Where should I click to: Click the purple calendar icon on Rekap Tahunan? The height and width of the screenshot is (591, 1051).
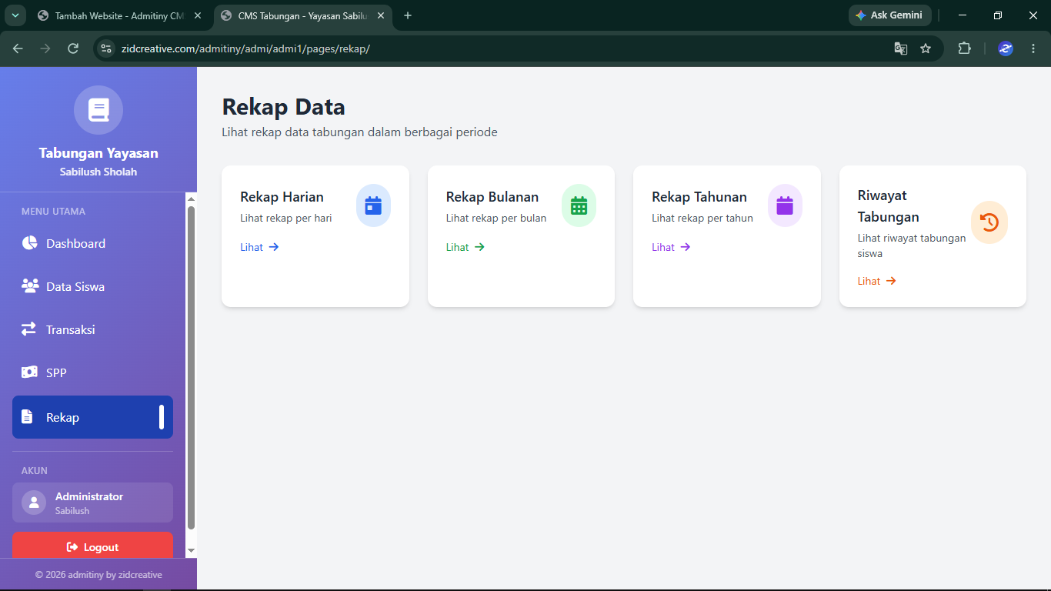point(785,205)
